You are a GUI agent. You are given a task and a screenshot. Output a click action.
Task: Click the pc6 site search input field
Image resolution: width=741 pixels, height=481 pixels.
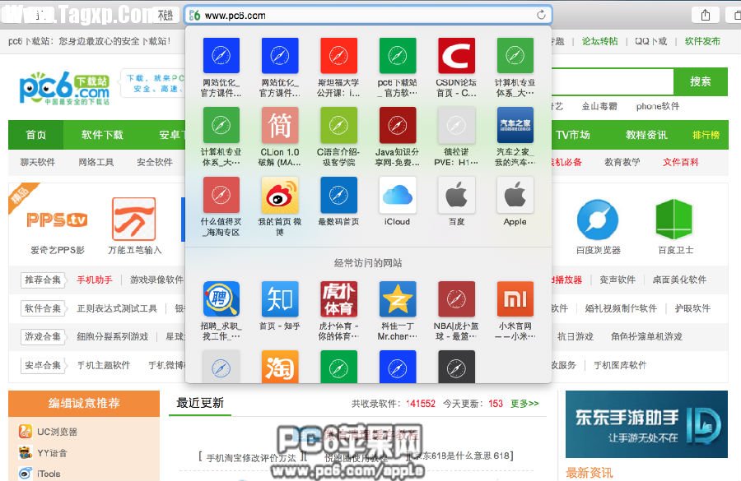click(x=612, y=81)
